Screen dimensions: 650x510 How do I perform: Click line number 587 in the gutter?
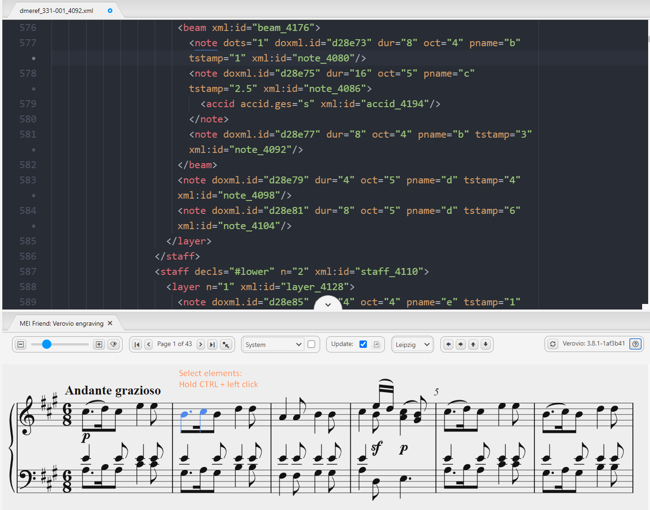[x=28, y=272]
